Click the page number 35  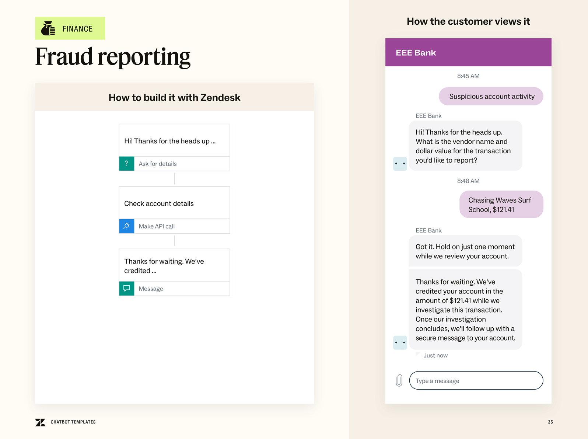click(550, 422)
